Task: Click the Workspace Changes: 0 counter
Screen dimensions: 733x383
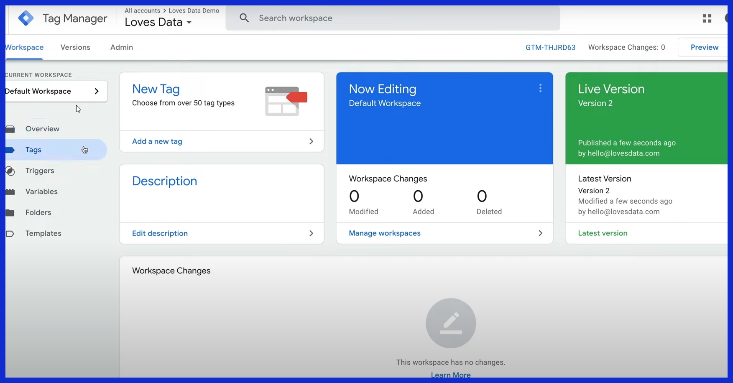Action: pos(626,47)
